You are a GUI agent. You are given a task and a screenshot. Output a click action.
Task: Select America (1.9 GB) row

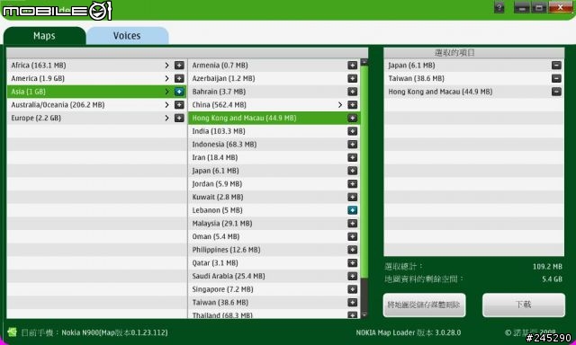pyautogui.click(x=96, y=78)
